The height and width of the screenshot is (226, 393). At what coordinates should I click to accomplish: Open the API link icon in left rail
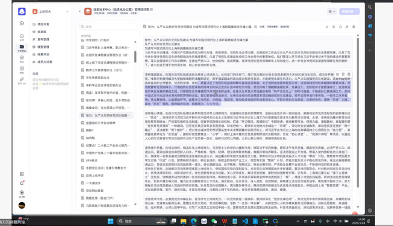[x=22, y=80]
